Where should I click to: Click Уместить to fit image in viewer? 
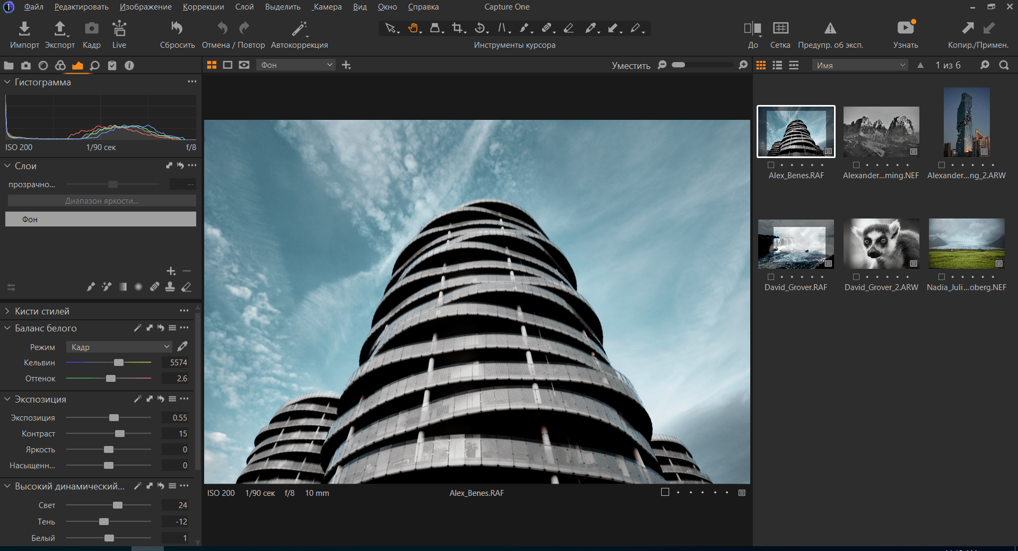(x=630, y=65)
